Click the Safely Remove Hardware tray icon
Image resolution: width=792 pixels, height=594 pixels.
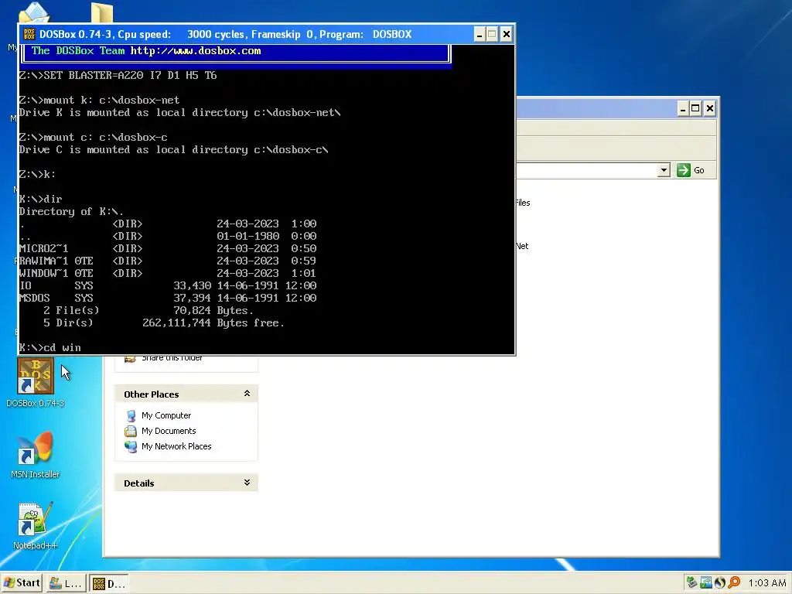pyautogui.click(x=692, y=582)
